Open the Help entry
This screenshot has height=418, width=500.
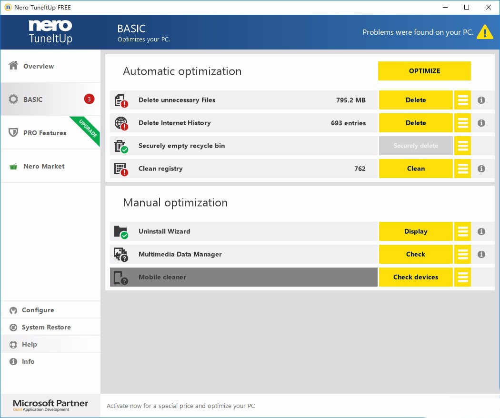click(x=50, y=344)
